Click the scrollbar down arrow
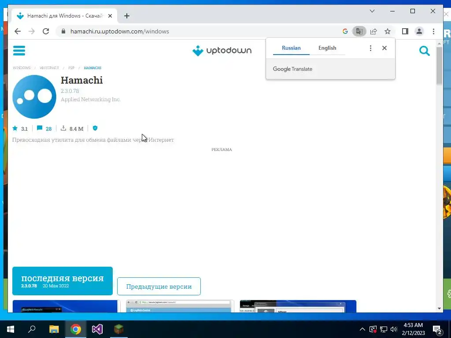 point(439,309)
